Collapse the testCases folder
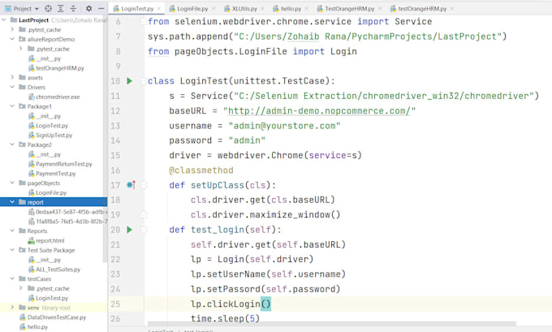 12,278
